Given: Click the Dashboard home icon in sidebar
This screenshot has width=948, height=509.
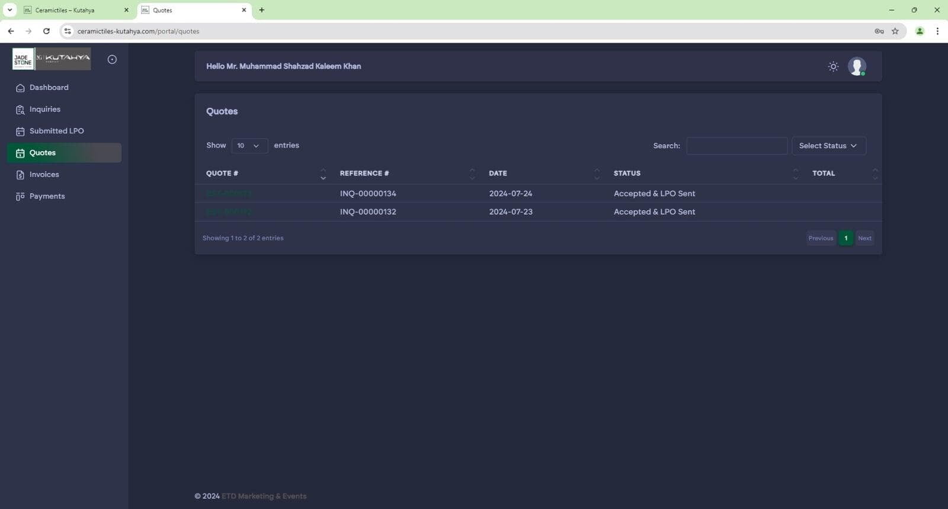Looking at the screenshot, I should coord(20,88).
